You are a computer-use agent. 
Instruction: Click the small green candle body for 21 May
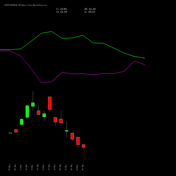(x=67, y=131)
